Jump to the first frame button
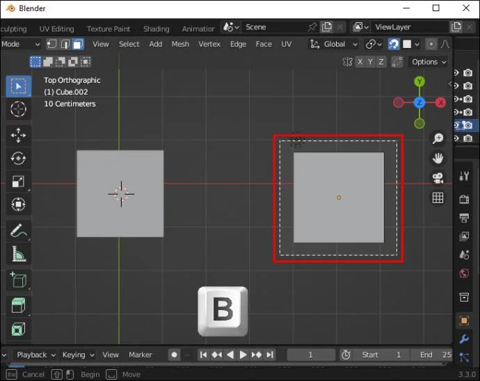 [203, 355]
